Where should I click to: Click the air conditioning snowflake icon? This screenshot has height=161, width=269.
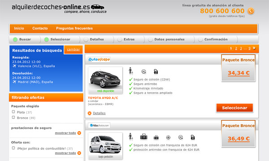click(x=168, y=137)
